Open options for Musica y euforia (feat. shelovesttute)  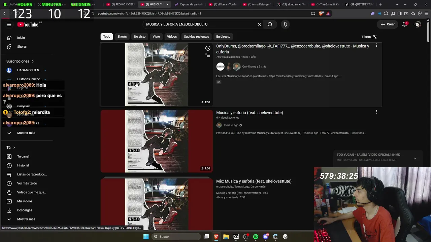pyautogui.click(x=376, y=112)
